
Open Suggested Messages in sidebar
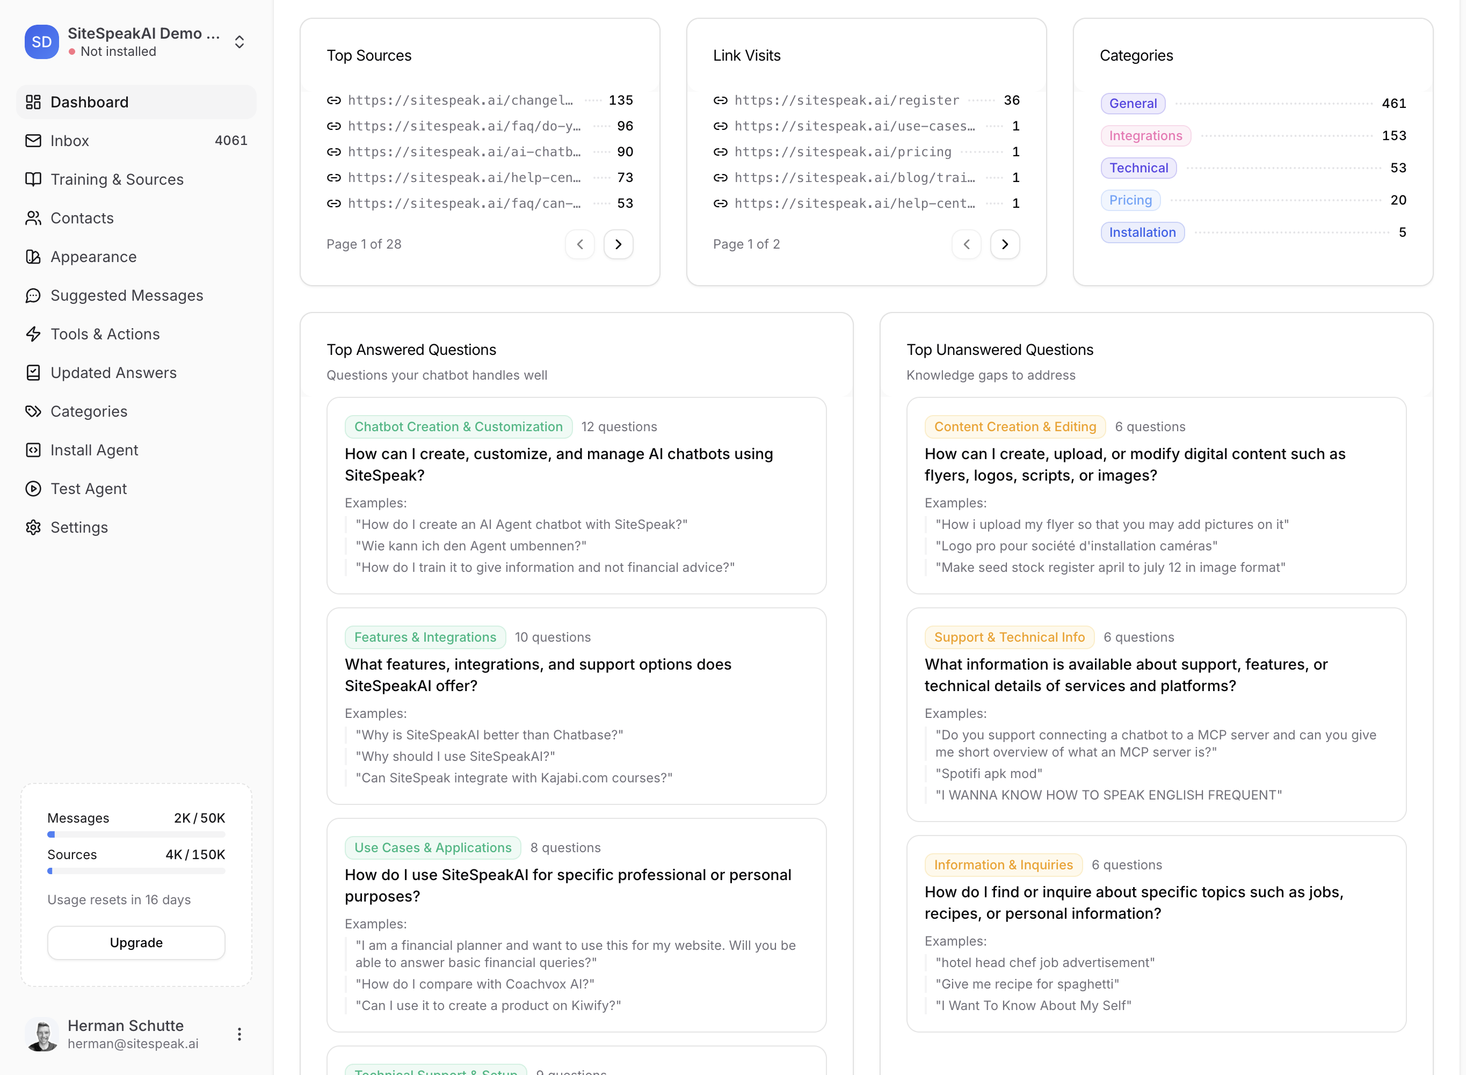coord(126,295)
